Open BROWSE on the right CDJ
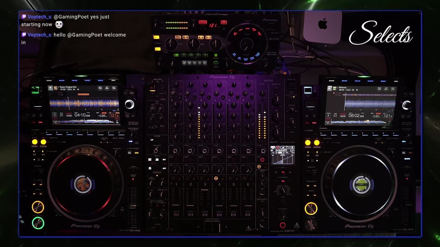Image resolution: width=440 pixels, height=247 pixels. [x=344, y=81]
